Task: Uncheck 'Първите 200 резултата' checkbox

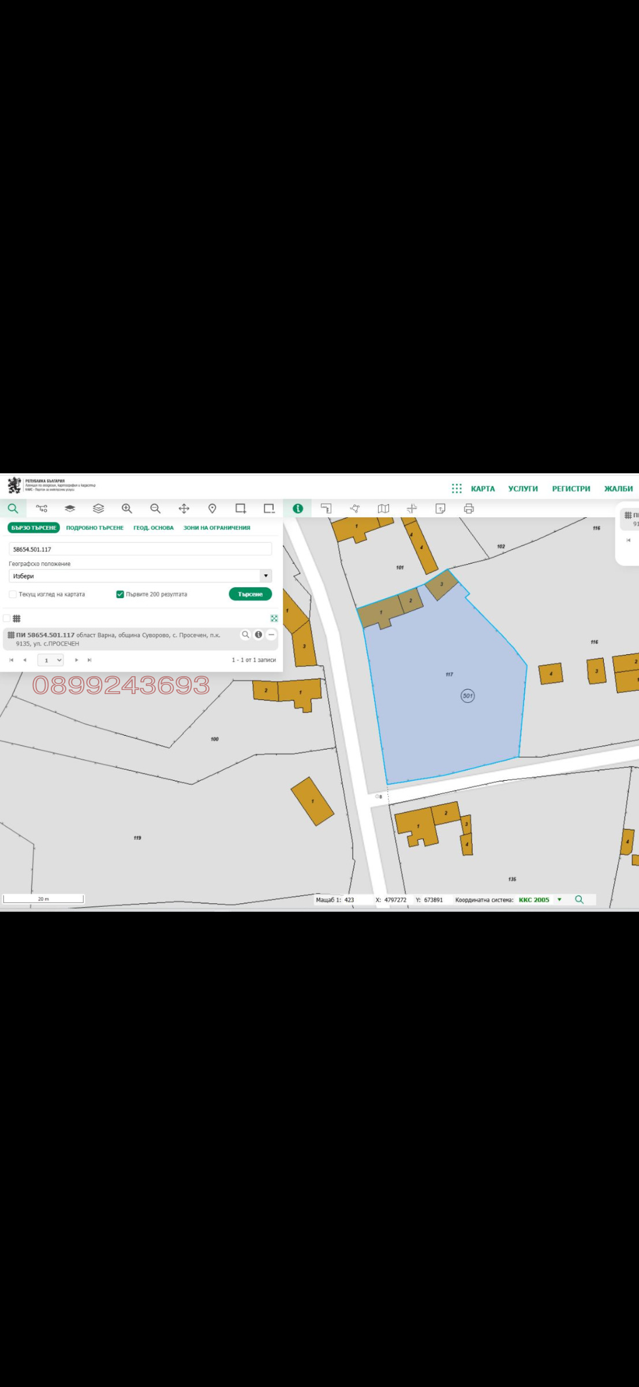Action: click(x=120, y=594)
